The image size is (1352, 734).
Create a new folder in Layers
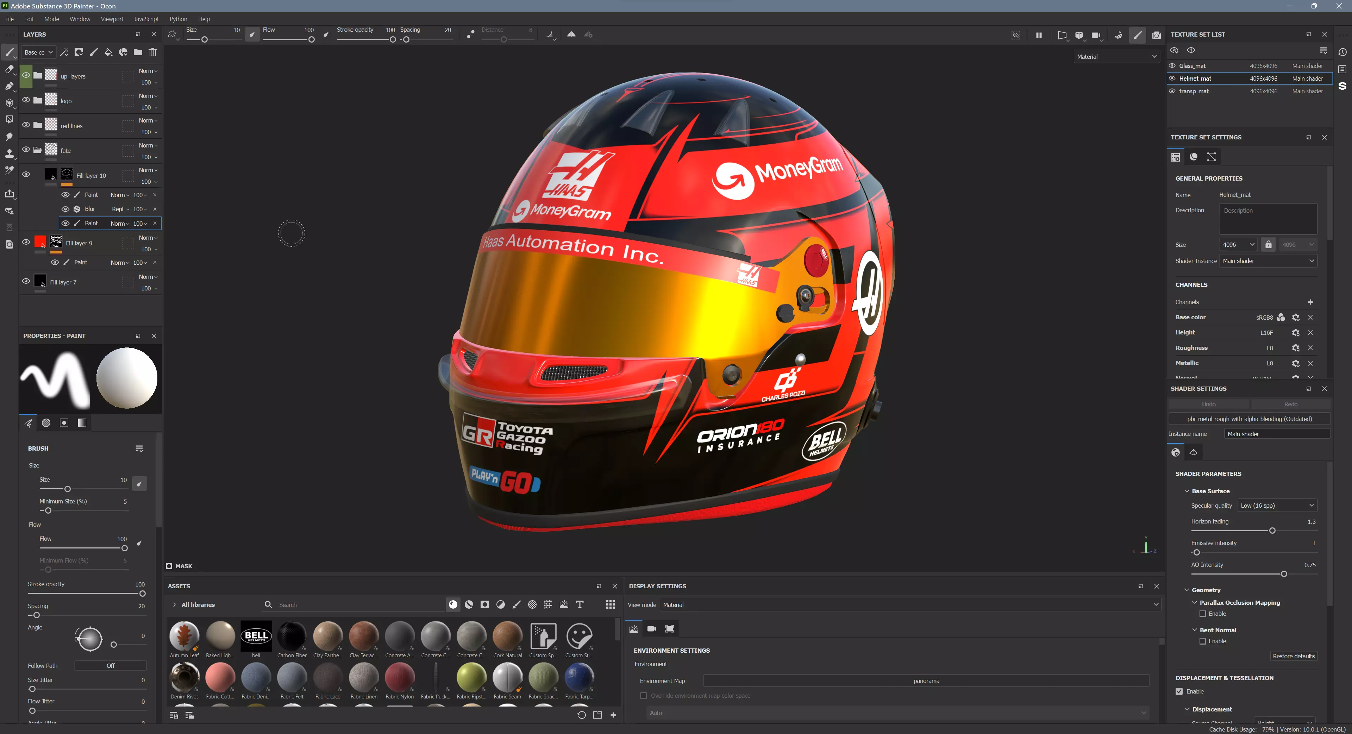(x=138, y=52)
